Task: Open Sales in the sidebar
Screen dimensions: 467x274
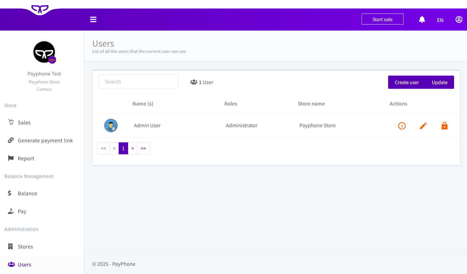Action: 42,123
